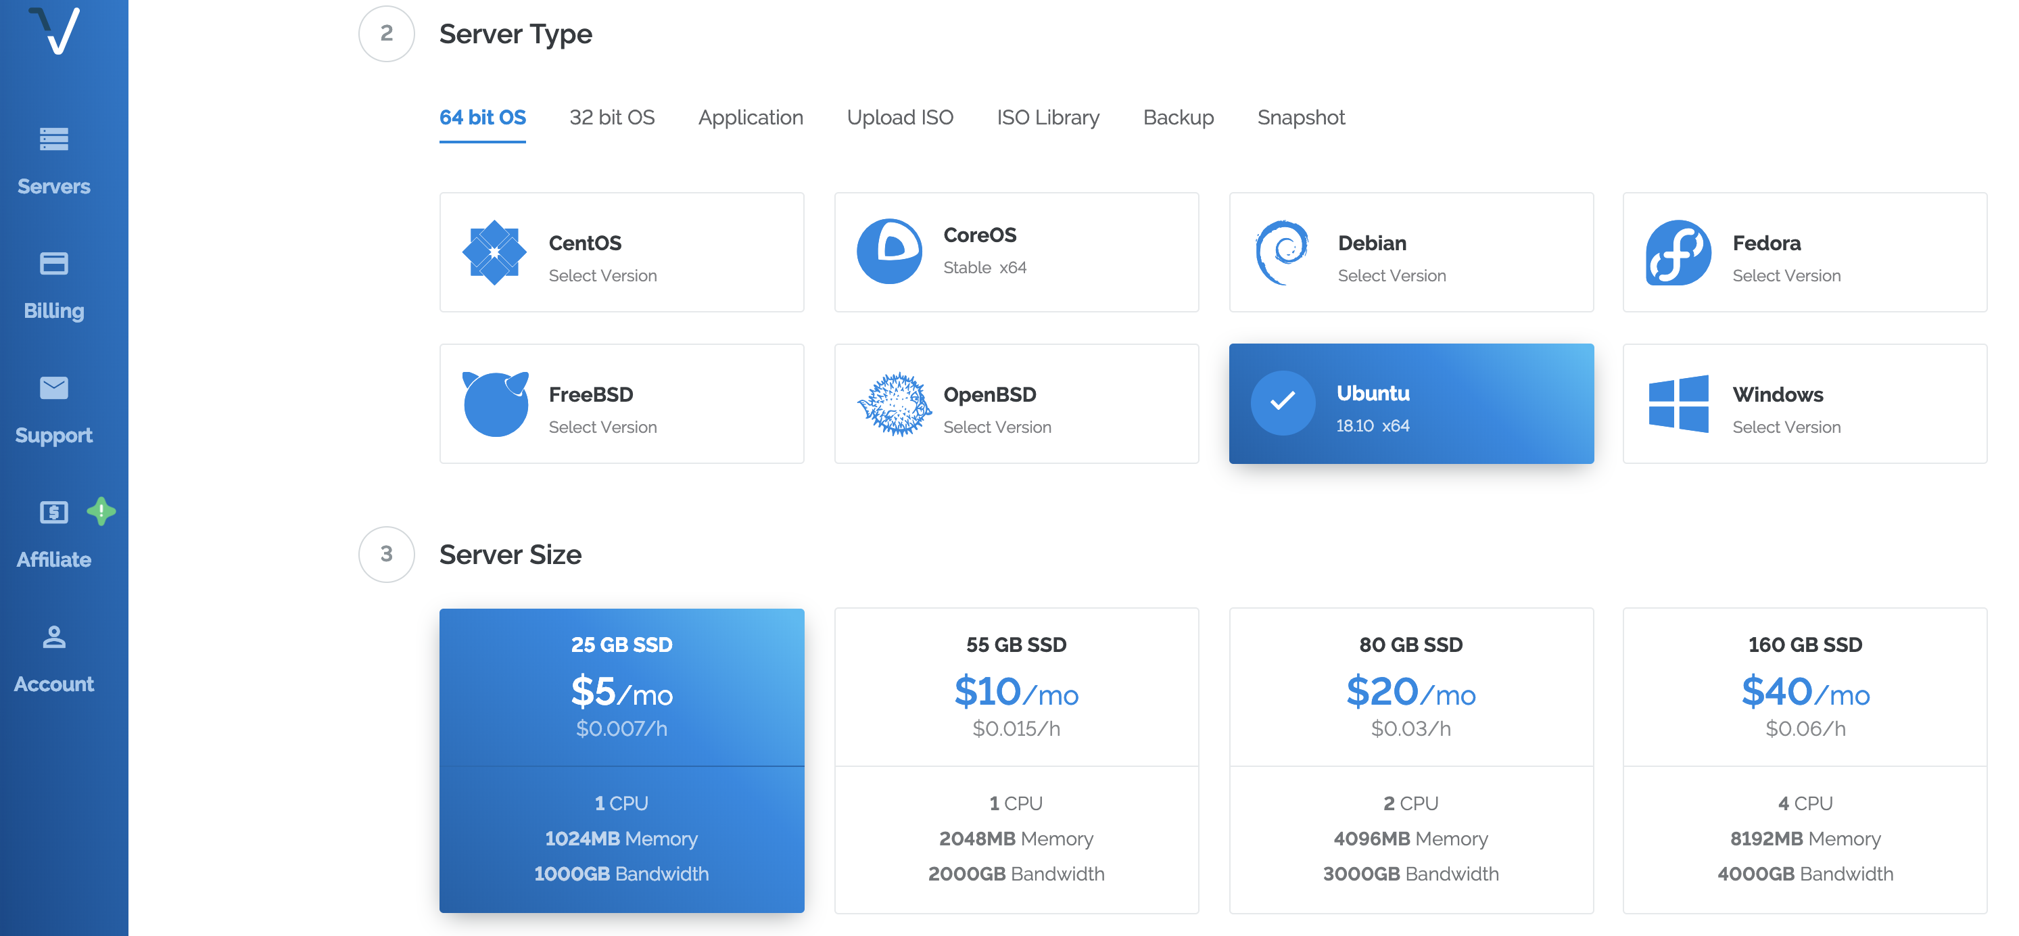2019x936 pixels.
Task: Click the 4096MB Memory spec
Action: point(1410,839)
